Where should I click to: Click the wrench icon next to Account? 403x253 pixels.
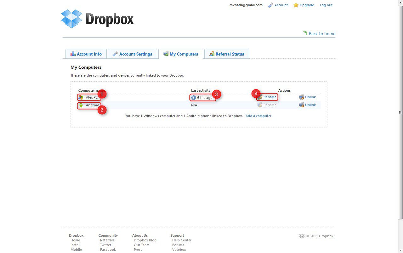pos(270,5)
